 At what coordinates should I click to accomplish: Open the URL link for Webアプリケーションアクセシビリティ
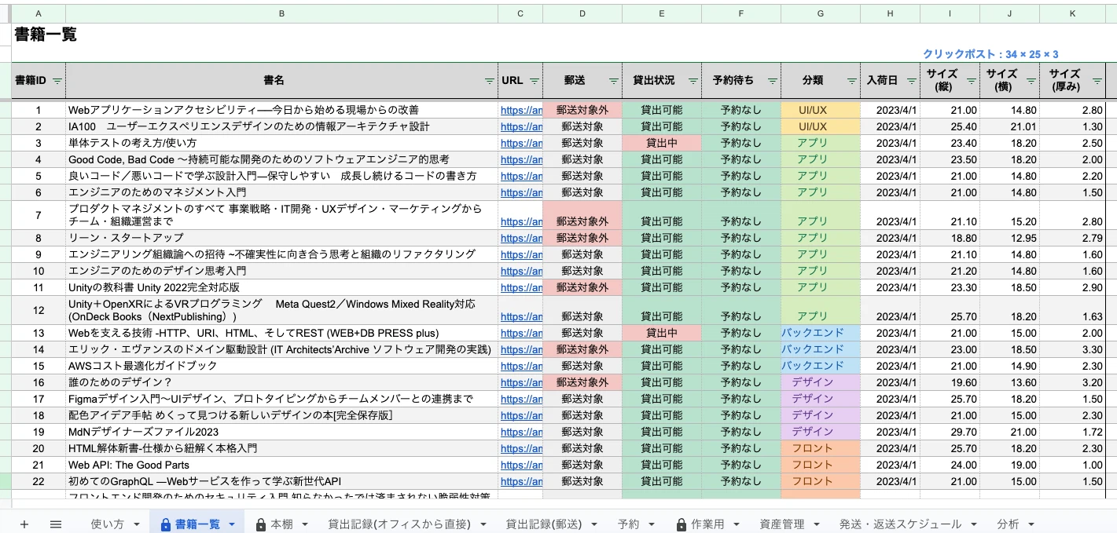pos(518,110)
